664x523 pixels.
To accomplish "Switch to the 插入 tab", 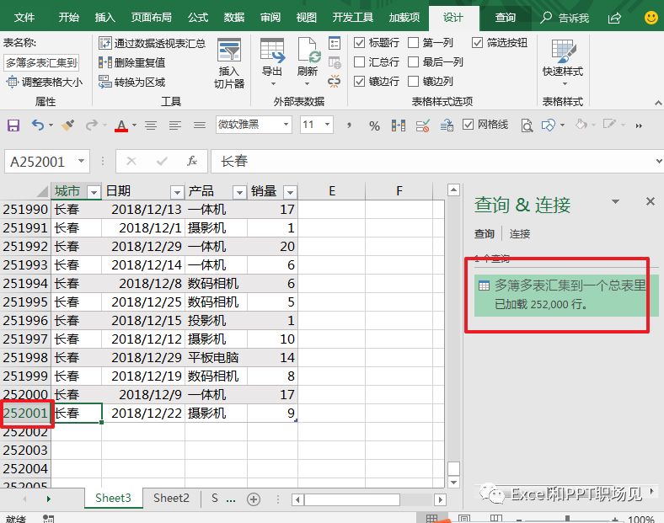I will [x=105, y=18].
